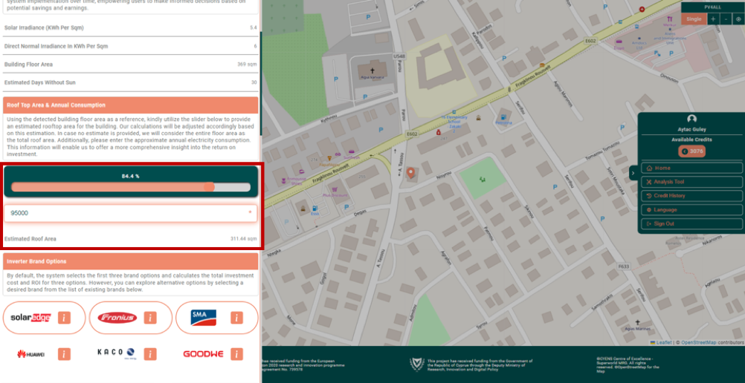Zoom in the map with plus button

pos(713,19)
